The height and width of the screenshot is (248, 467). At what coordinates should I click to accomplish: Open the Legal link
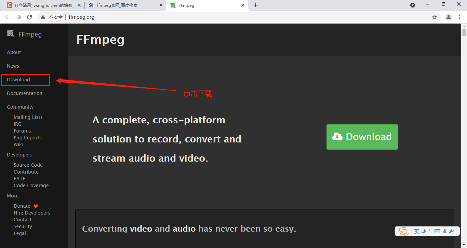[x=20, y=233]
